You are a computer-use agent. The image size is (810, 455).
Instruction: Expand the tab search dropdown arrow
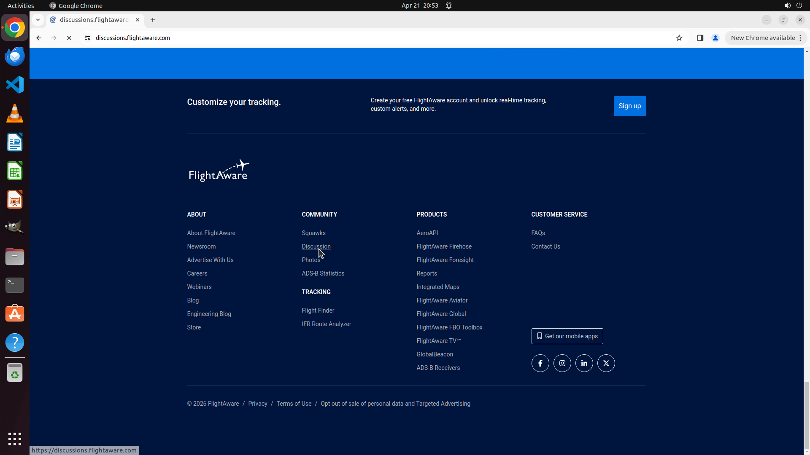[38, 20]
